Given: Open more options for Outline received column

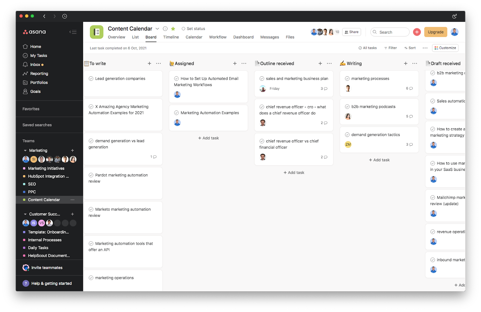Looking at the screenshot, I should click(329, 63).
